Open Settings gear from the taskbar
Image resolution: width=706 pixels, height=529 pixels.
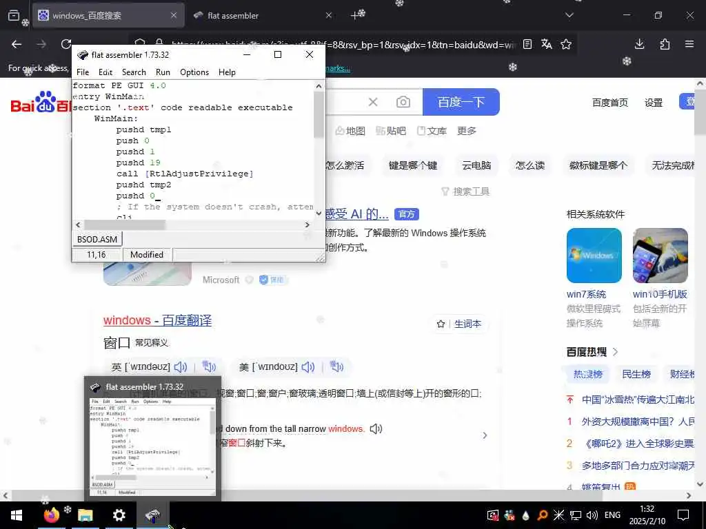(x=119, y=515)
